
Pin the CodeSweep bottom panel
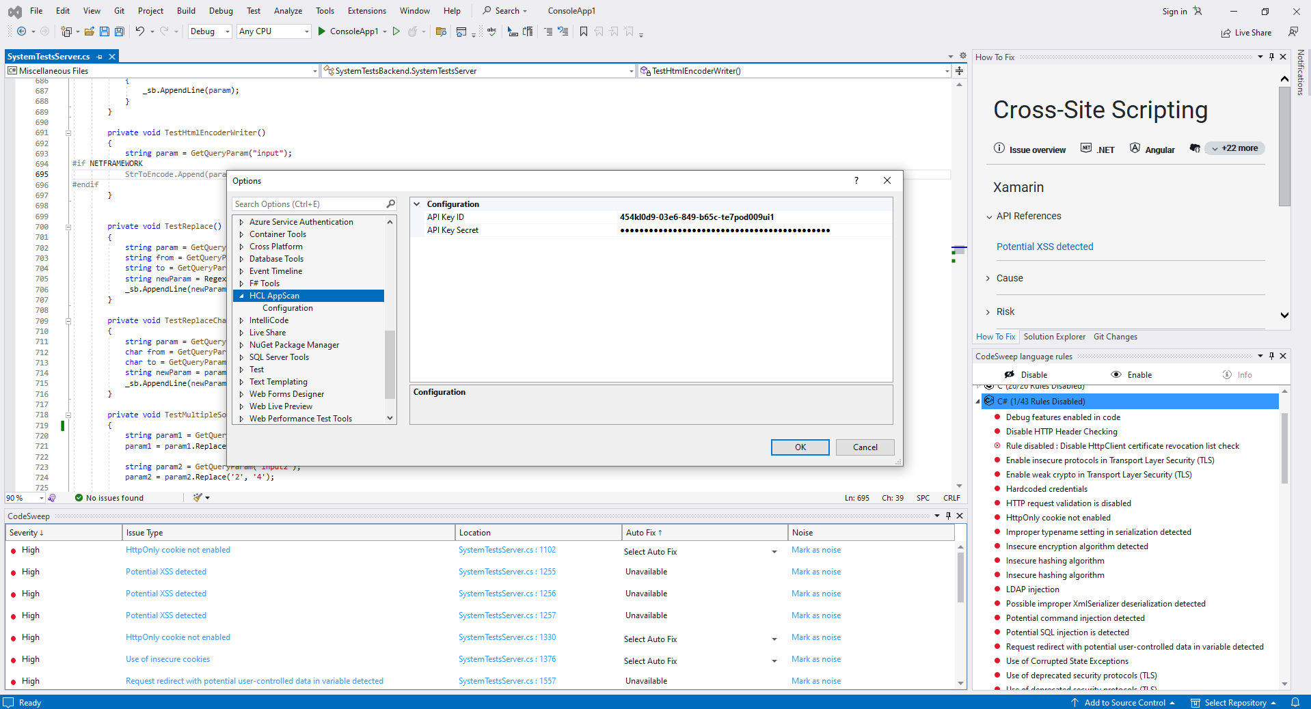point(949,516)
